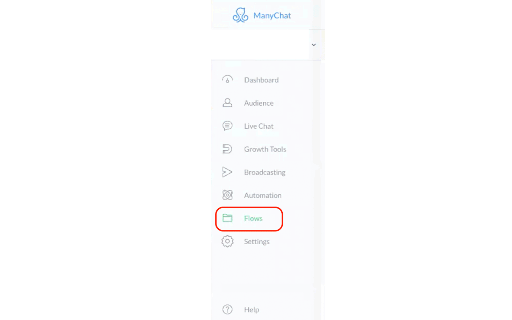Screen dimensions: 512x320
Task: Choose the Automation label in sidebar
Action: pos(262,195)
